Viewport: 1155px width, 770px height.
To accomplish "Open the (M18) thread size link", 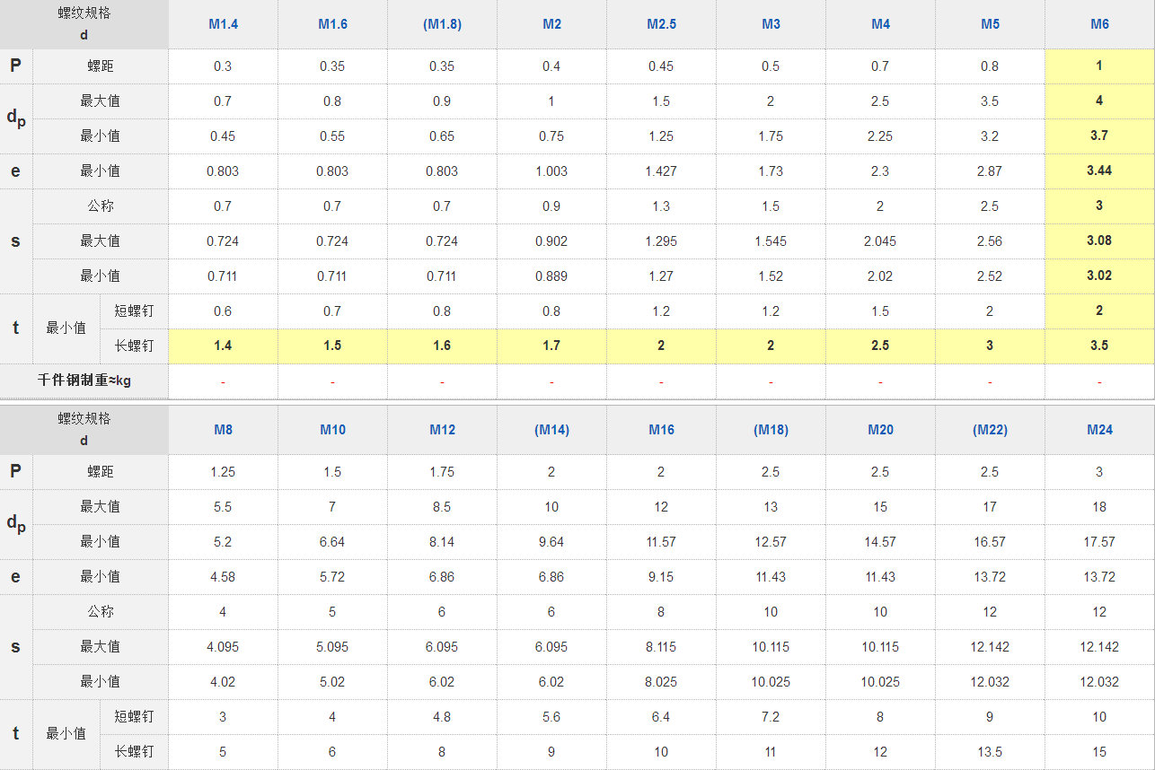I will point(771,430).
